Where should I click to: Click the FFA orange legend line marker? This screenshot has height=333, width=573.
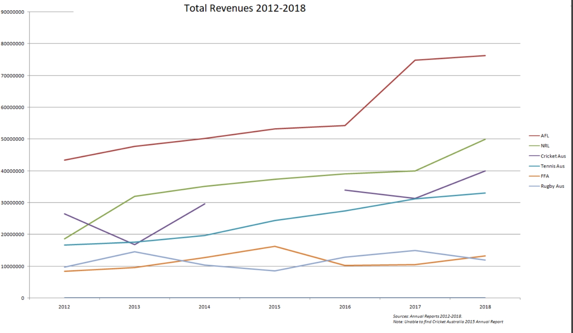click(534, 176)
